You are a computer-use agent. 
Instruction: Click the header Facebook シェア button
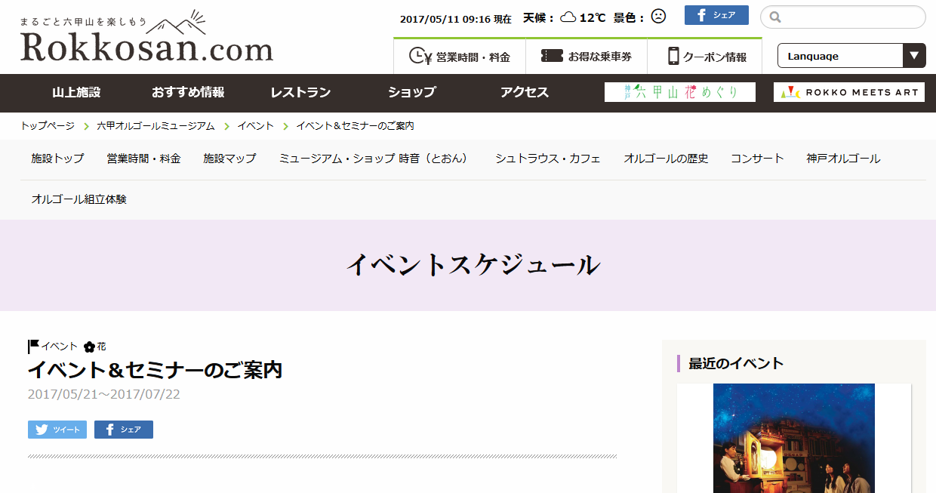click(716, 15)
